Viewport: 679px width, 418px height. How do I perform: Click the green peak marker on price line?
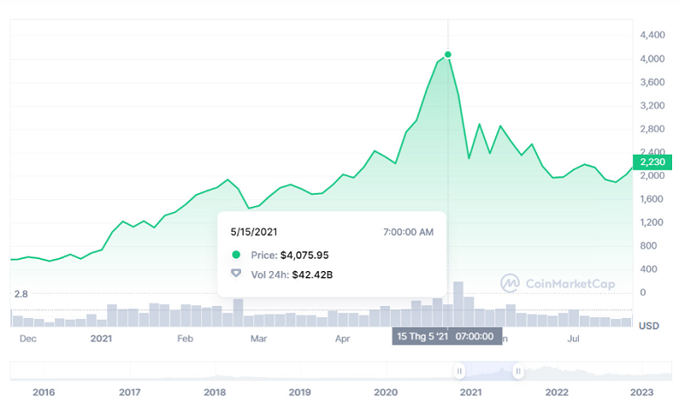[x=448, y=55]
